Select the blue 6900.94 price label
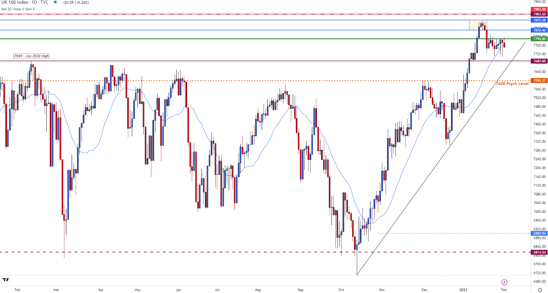548x293 pixels. (539, 233)
